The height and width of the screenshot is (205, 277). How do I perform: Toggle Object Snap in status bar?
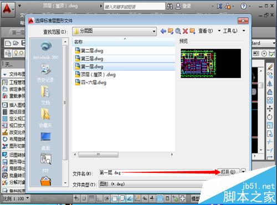coord(114,198)
